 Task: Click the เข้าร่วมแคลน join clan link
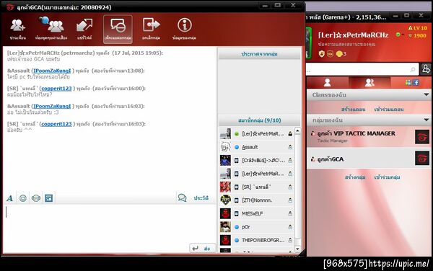point(389,110)
